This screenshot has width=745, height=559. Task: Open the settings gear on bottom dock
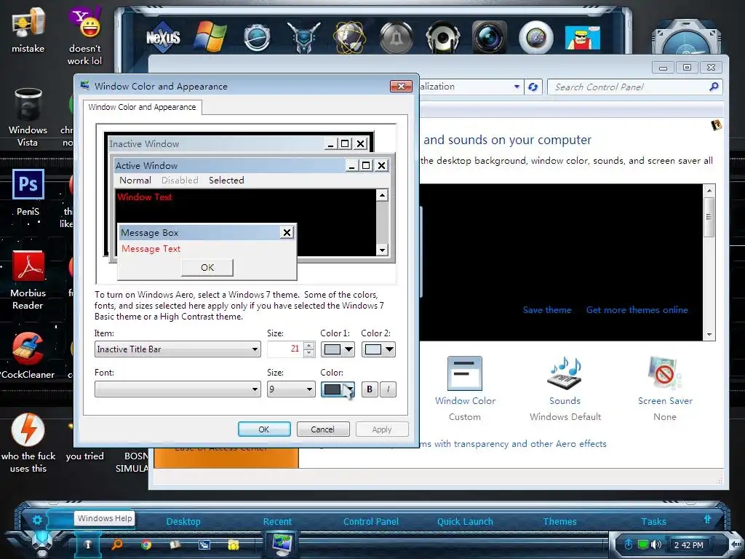tap(37, 520)
